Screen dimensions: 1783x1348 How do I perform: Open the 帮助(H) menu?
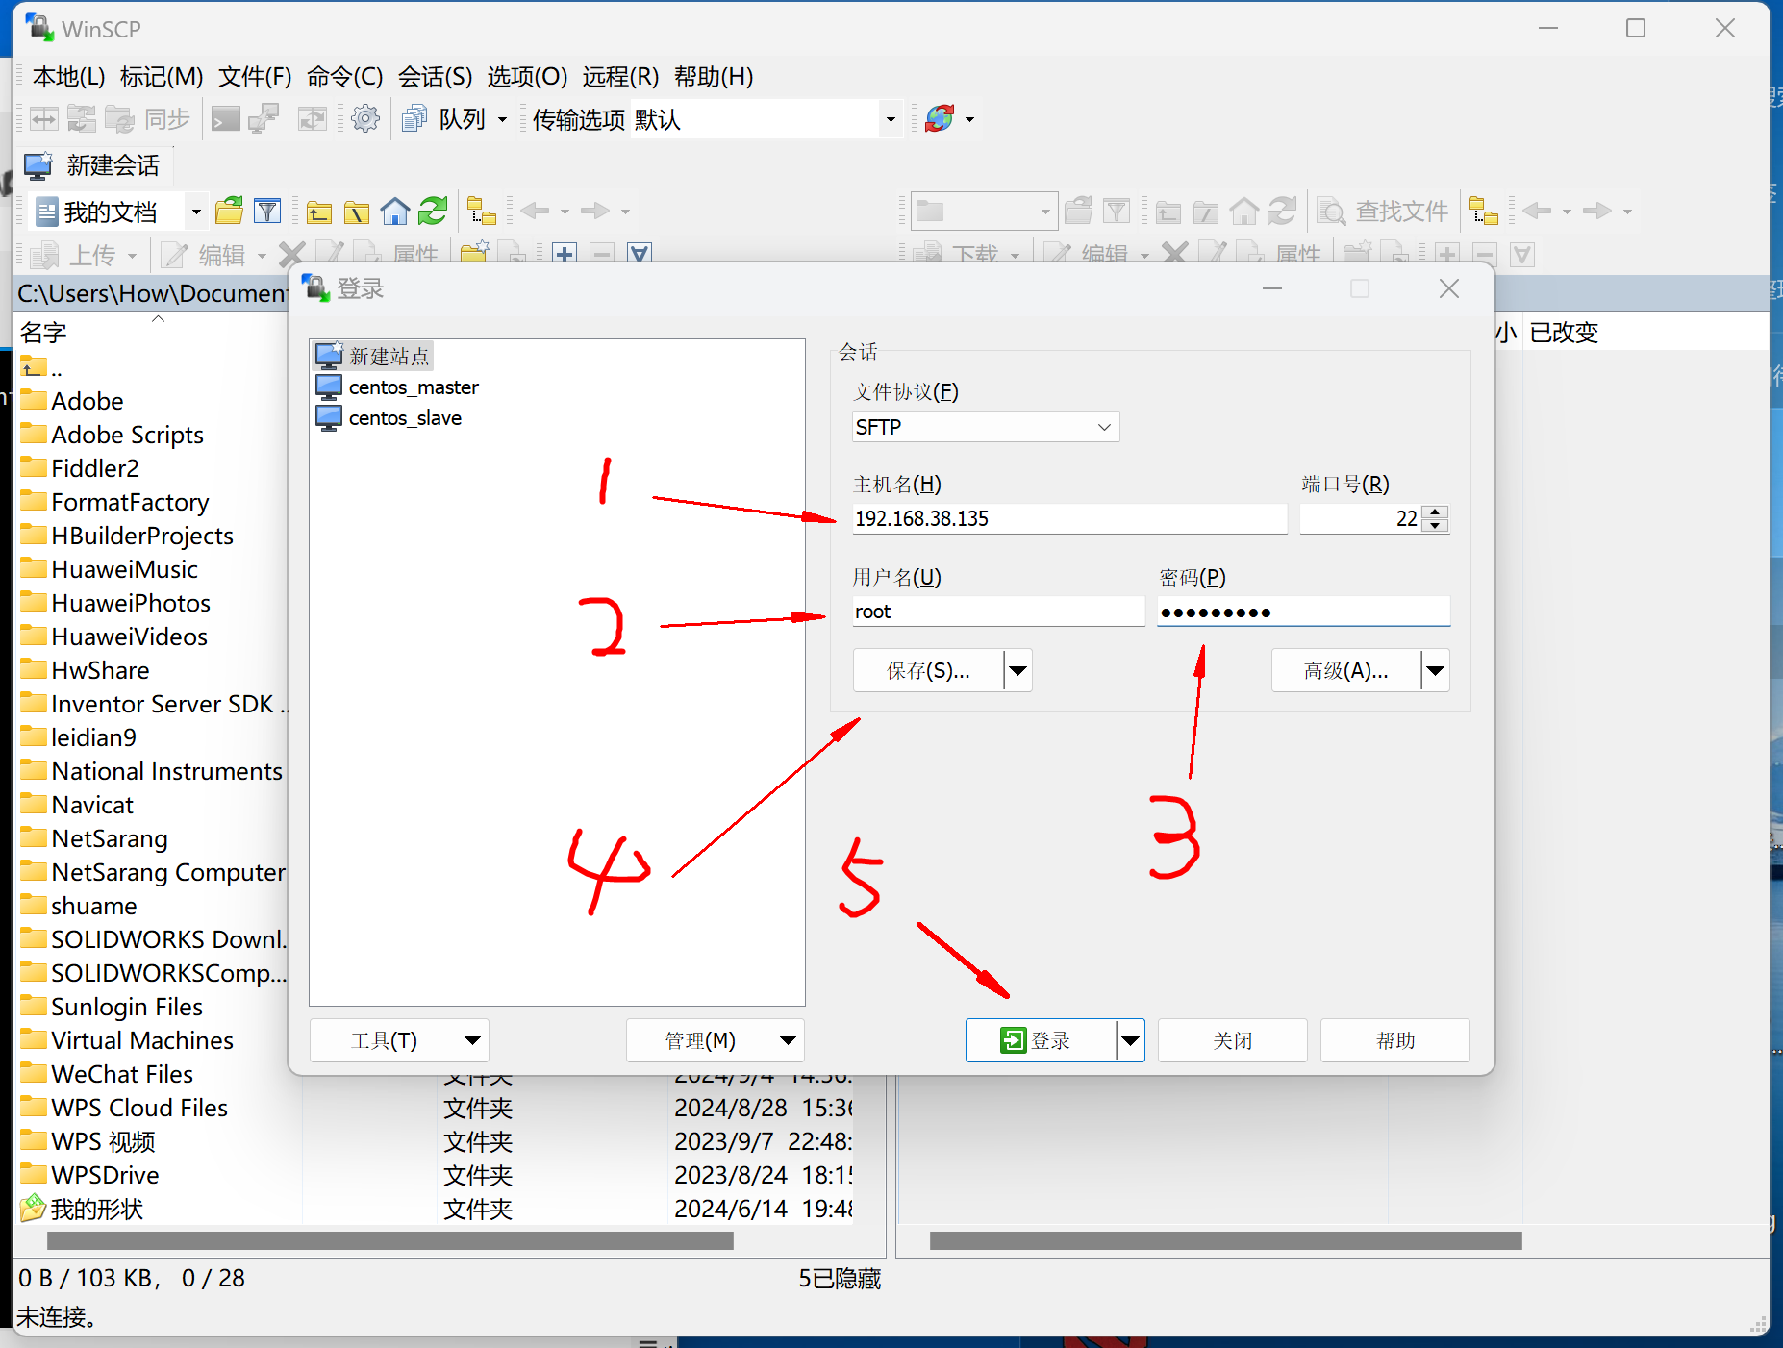(x=714, y=76)
